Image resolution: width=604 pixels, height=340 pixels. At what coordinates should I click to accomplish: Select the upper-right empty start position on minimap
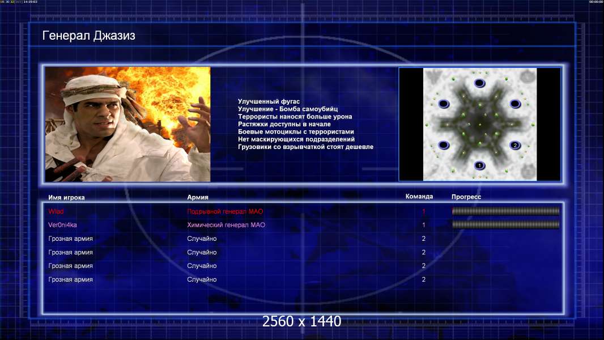[515, 104]
